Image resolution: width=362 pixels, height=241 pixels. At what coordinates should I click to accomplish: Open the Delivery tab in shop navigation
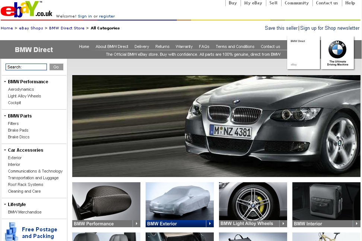pos(142,46)
